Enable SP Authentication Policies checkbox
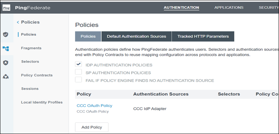The width and height of the screenshot is (279, 134). click(78, 72)
